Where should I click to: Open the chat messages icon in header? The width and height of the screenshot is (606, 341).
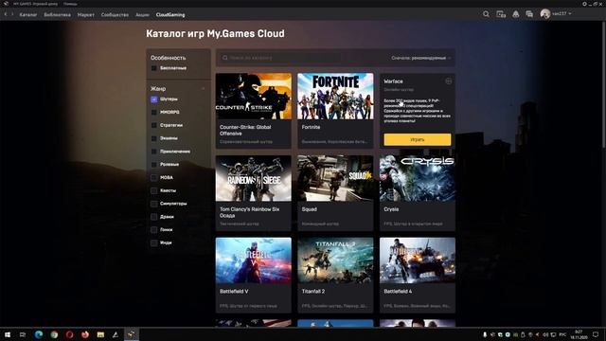click(529, 14)
